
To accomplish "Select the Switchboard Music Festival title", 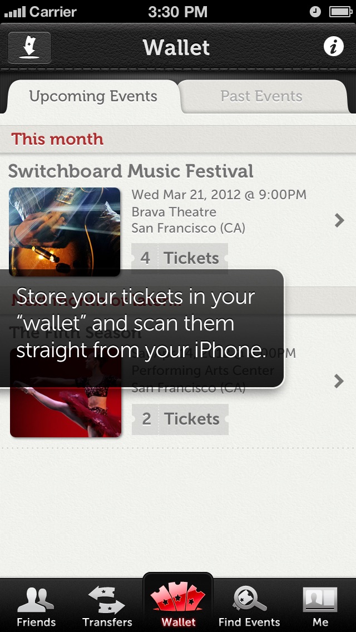I will tap(131, 171).
